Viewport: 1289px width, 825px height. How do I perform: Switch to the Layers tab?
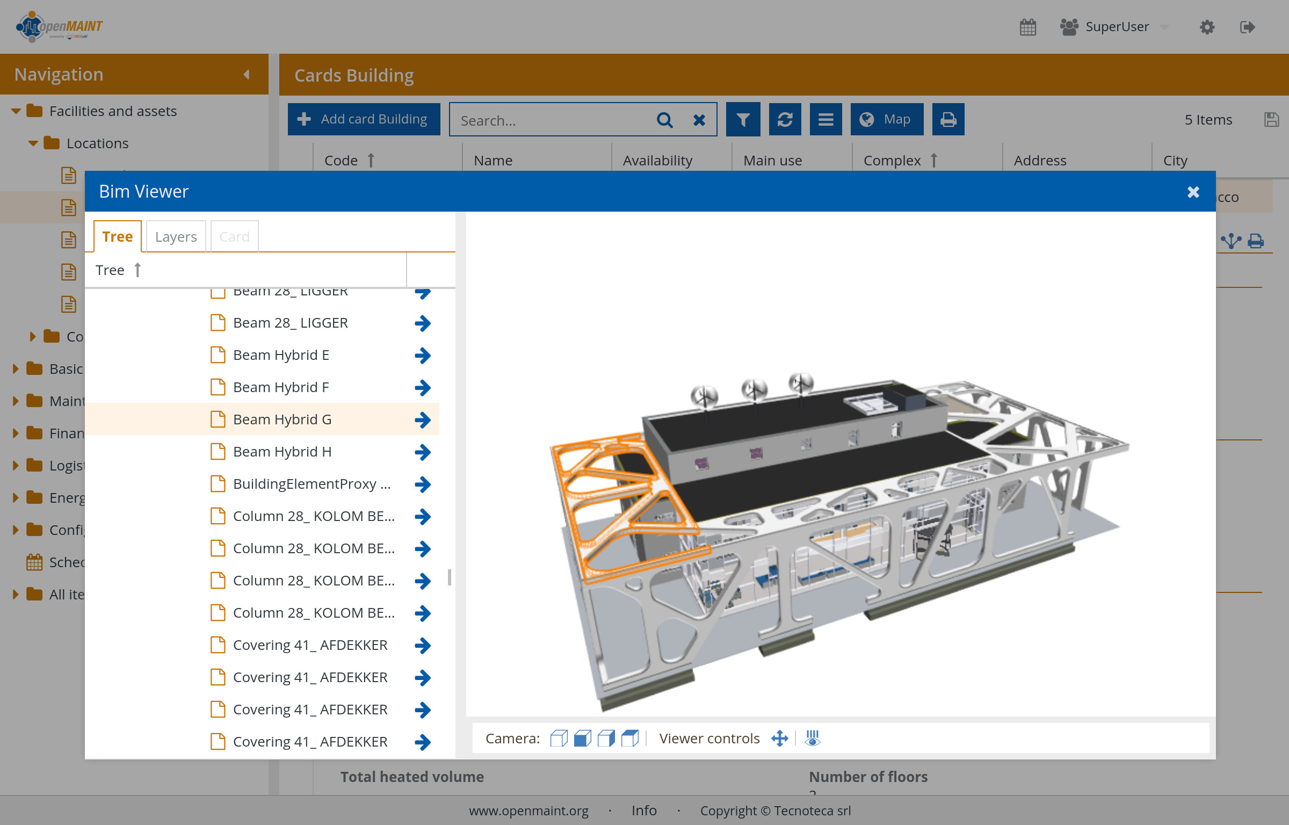pyautogui.click(x=176, y=237)
